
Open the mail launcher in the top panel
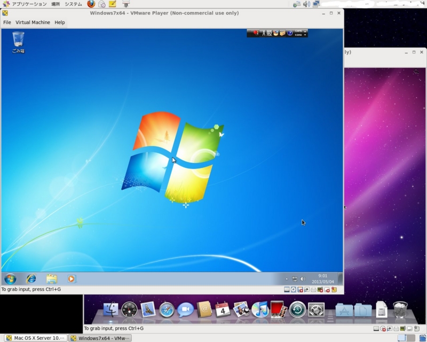point(102,4)
